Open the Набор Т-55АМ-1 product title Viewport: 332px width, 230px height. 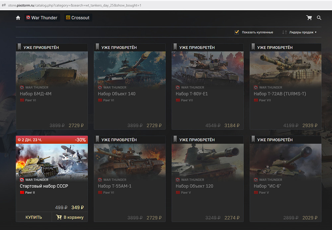point(115,186)
